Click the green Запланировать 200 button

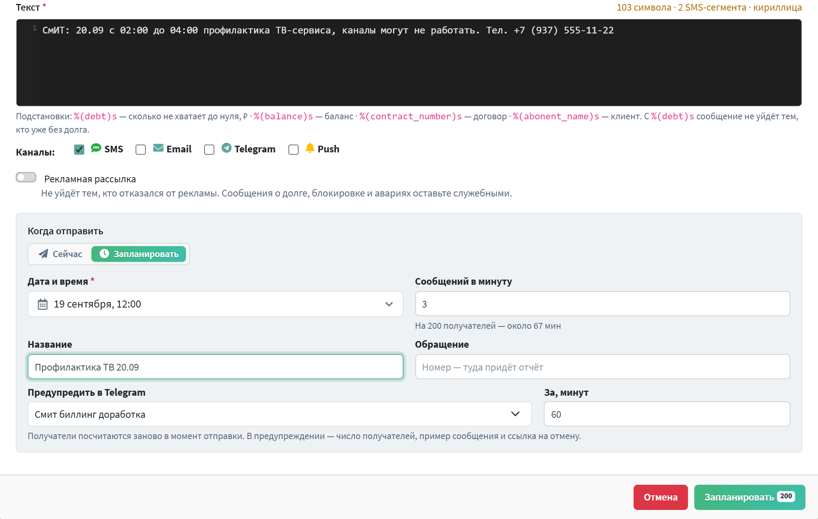tap(749, 497)
